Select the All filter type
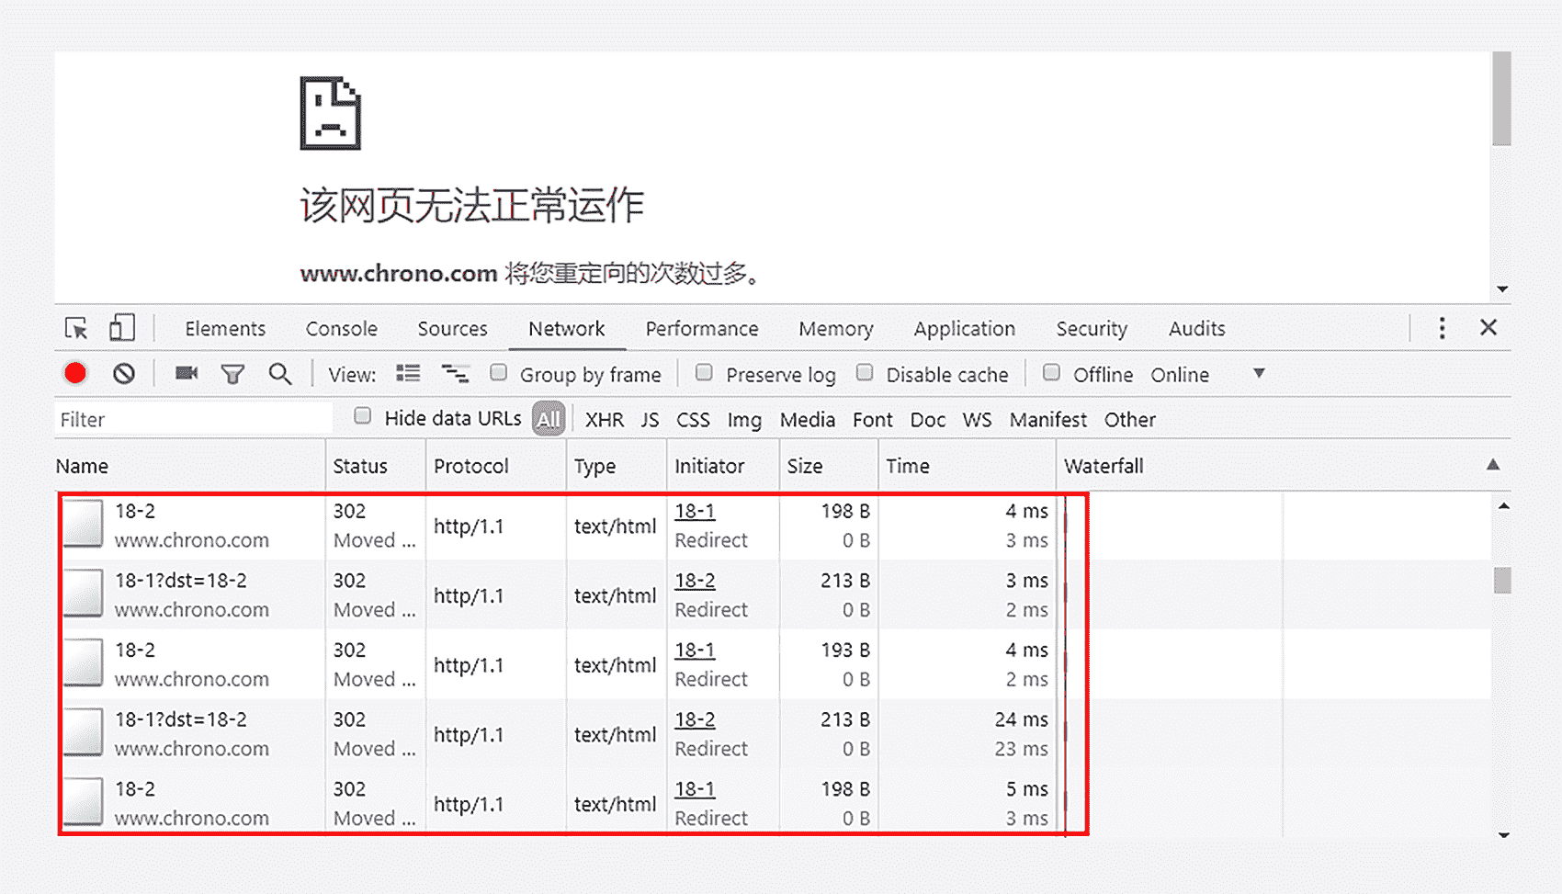 click(x=549, y=419)
